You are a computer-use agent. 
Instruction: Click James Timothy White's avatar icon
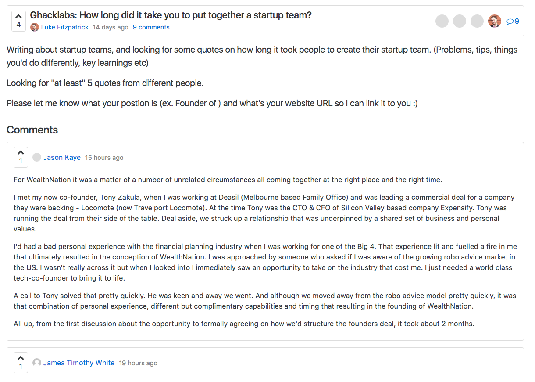[37, 363]
